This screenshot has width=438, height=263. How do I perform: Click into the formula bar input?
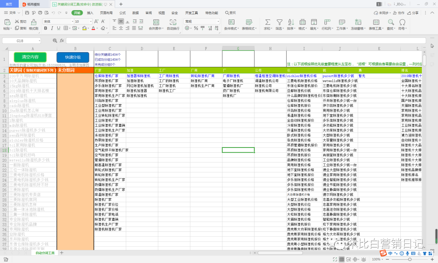246,41
